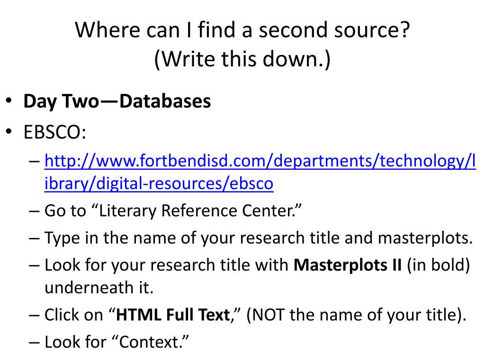Click the 'EBSCO:' bullet text
The image size is (485, 364).
tap(55, 132)
